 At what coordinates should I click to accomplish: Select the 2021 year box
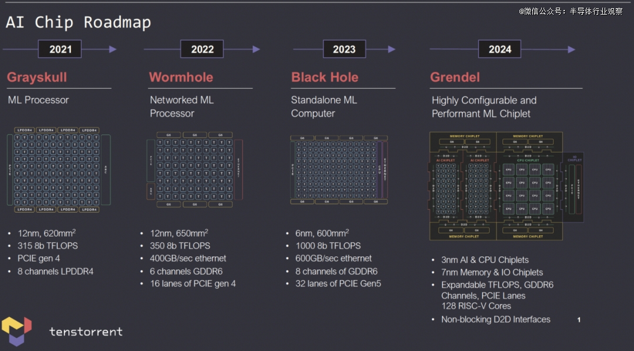coord(60,49)
